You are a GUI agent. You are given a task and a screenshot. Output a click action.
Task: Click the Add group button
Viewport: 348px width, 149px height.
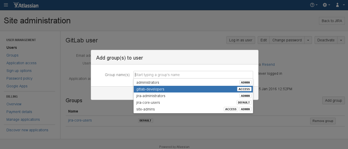[x=333, y=100]
